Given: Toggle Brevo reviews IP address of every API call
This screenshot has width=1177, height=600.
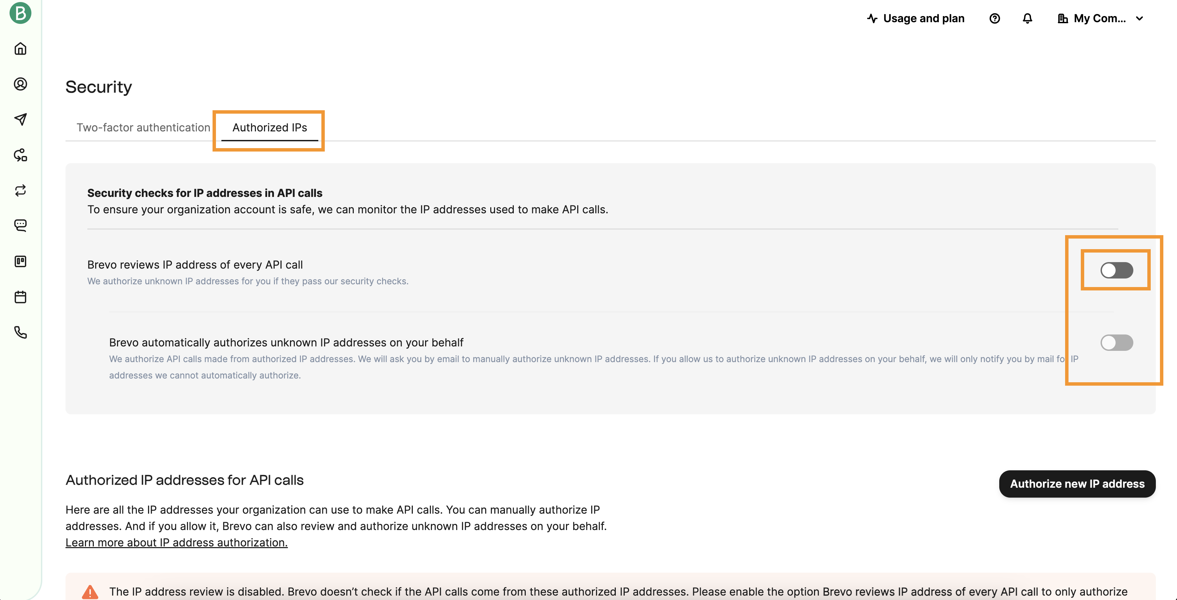Looking at the screenshot, I should (x=1116, y=271).
